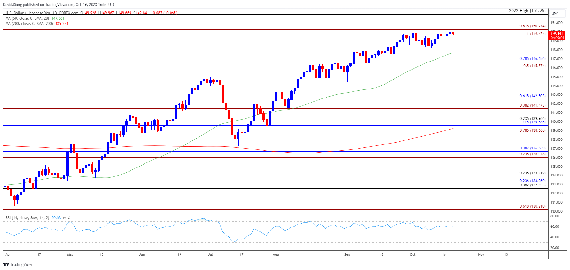The image size is (570, 270).
Task: Click the 0.236 (139.966) level label
Action: point(532,119)
